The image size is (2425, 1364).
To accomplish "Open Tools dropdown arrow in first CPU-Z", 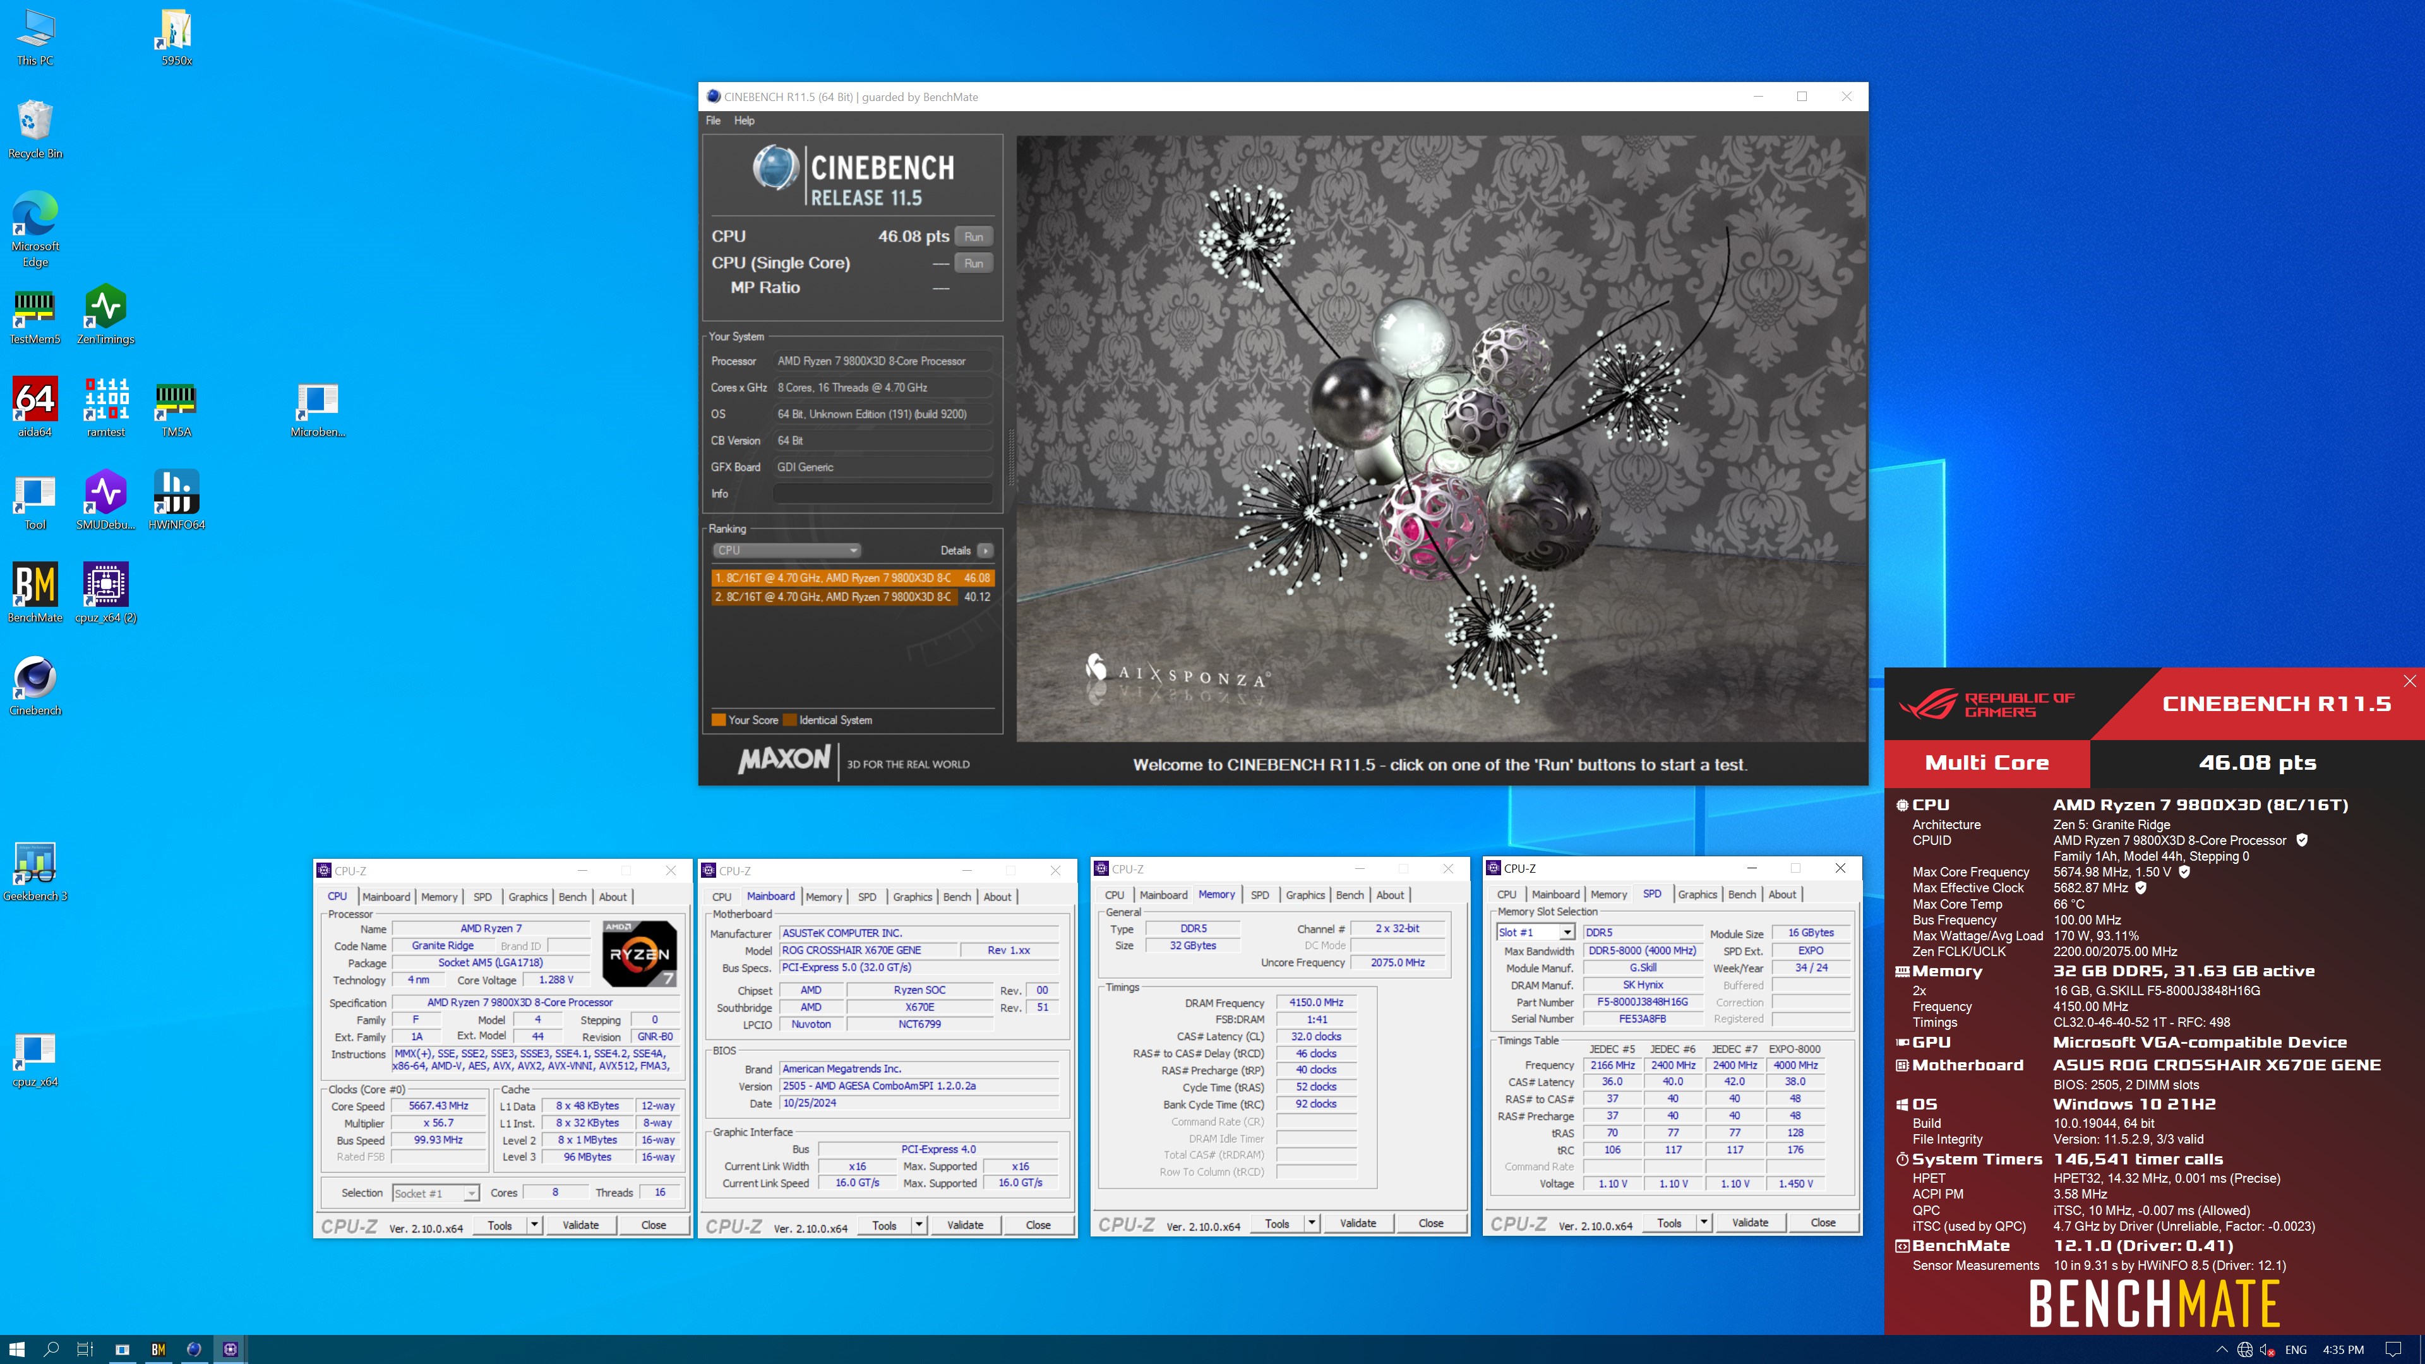I will [535, 1224].
